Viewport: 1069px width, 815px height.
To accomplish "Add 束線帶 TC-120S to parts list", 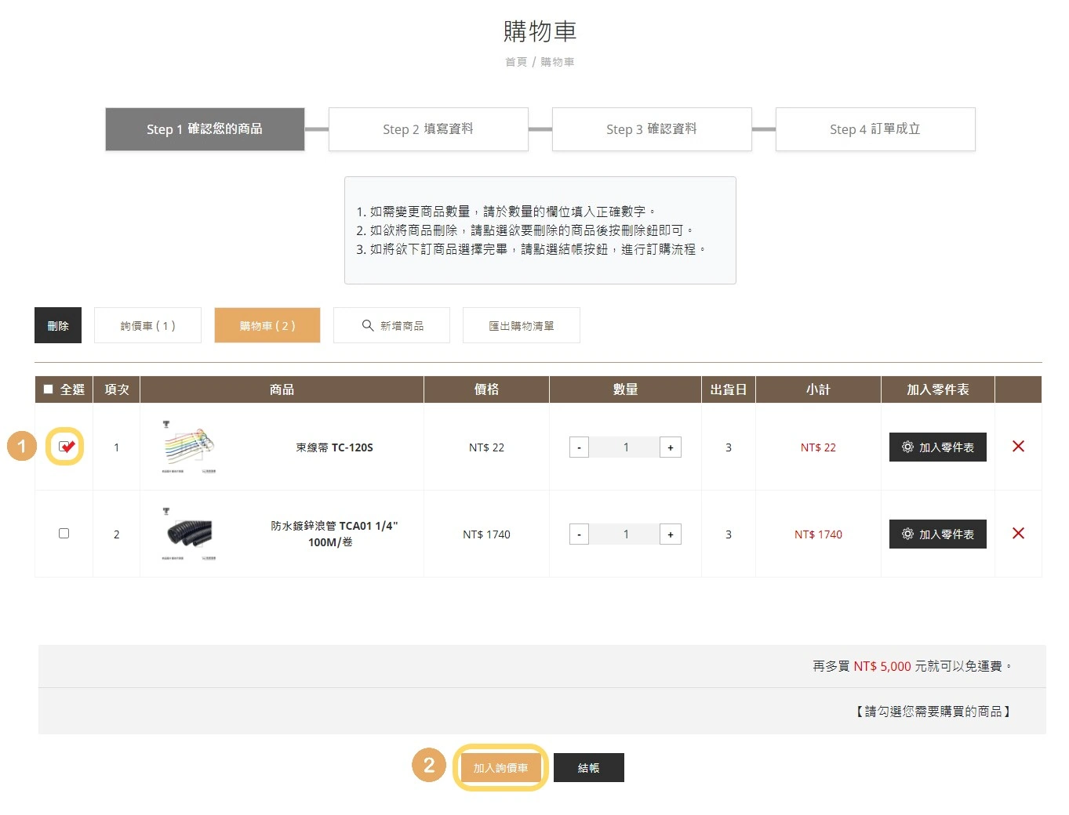I will 937,447.
